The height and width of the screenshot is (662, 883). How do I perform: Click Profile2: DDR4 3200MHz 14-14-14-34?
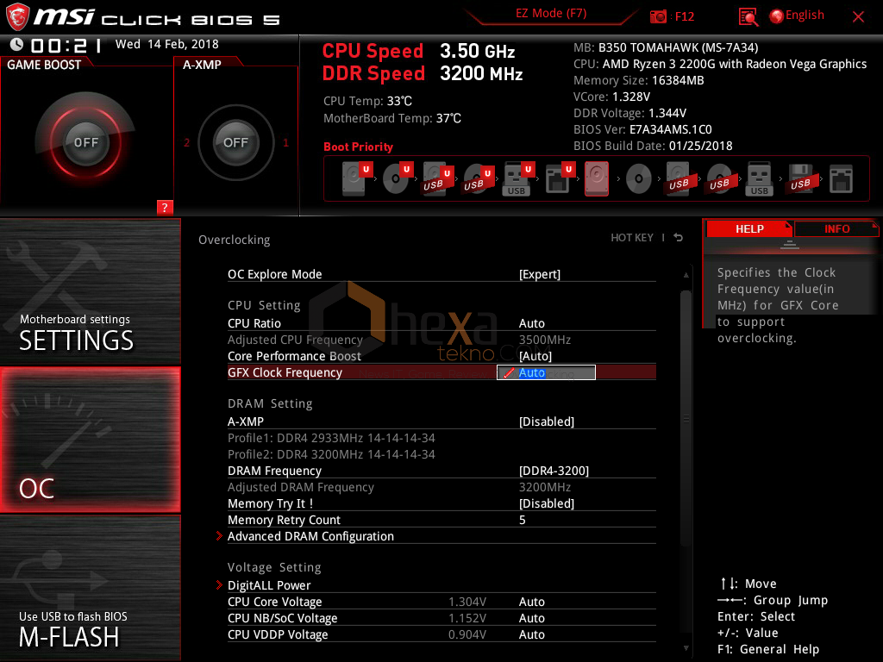331,454
